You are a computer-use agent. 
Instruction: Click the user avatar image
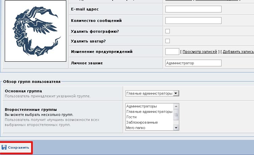(36, 31)
